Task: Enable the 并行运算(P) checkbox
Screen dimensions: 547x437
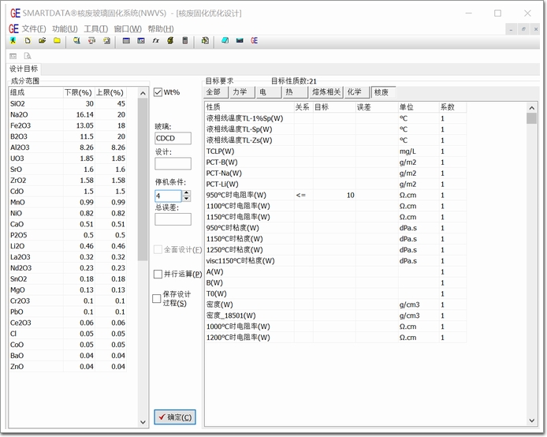Action: click(x=158, y=275)
